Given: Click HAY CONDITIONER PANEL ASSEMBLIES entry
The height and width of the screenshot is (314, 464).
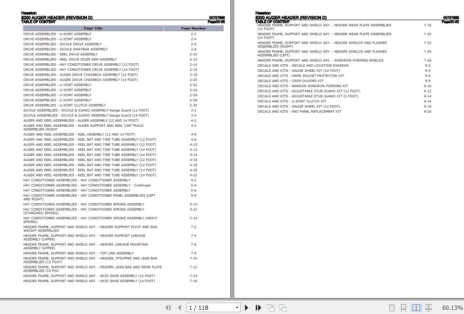Looking at the screenshot, I should (x=89, y=197).
